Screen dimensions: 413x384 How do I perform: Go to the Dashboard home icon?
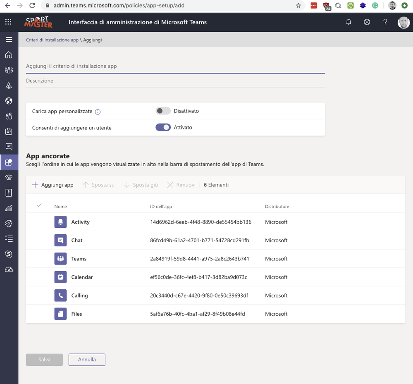click(x=9, y=55)
